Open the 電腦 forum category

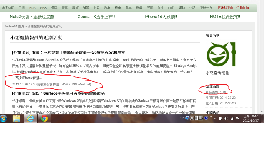(75, 8)
